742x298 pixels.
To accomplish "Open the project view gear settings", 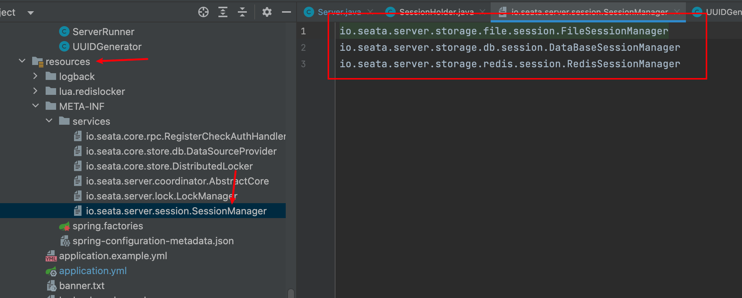I will 267,12.
